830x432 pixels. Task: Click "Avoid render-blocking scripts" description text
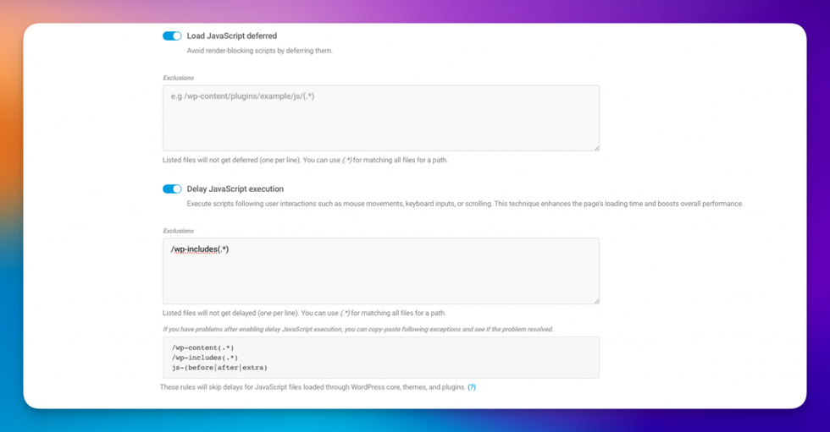click(259, 51)
